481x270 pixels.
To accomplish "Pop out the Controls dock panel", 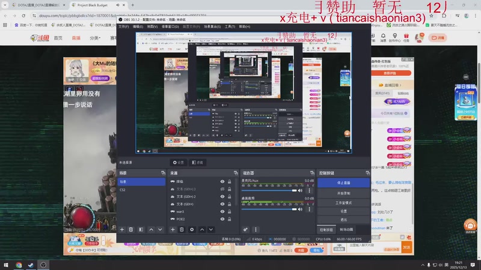I will [368, 173].
